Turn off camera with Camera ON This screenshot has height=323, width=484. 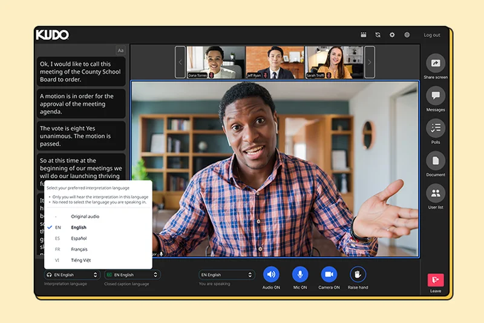click(329, 275)
